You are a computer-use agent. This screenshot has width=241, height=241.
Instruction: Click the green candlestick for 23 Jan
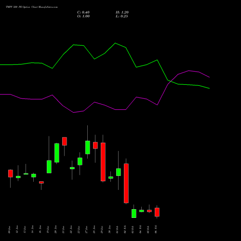tap(80, 161)
